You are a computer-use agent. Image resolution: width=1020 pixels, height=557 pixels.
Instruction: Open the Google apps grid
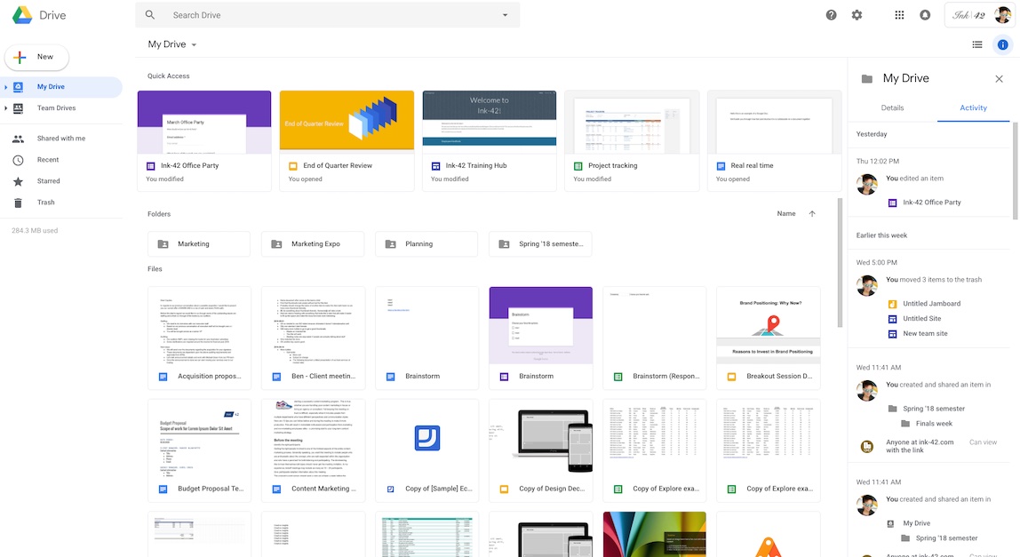(899, 14)
